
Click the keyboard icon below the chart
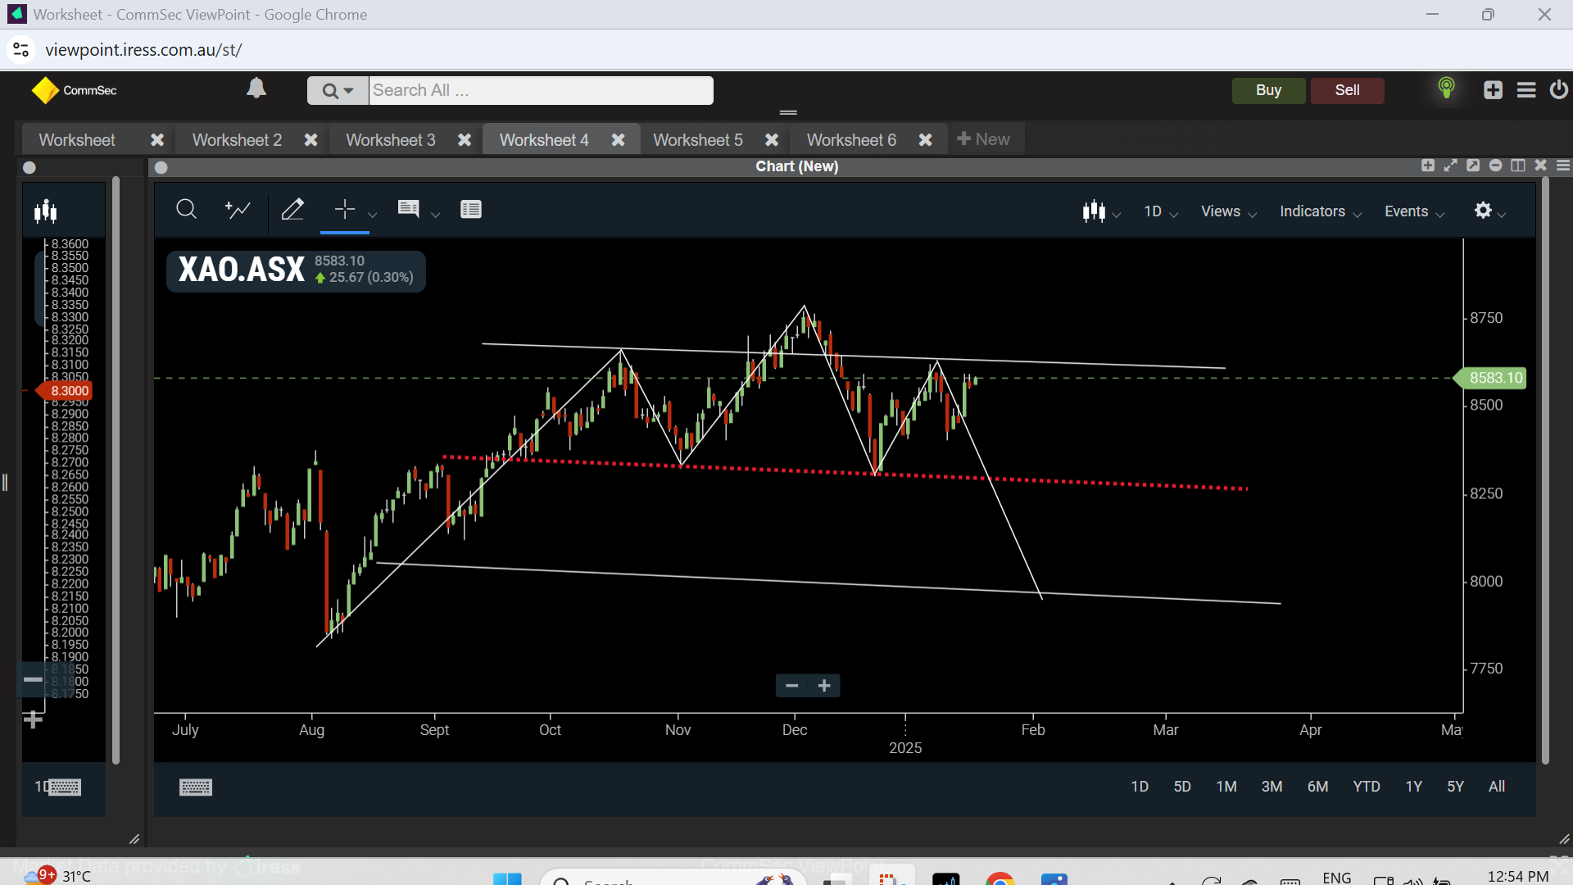click(196, 787)
